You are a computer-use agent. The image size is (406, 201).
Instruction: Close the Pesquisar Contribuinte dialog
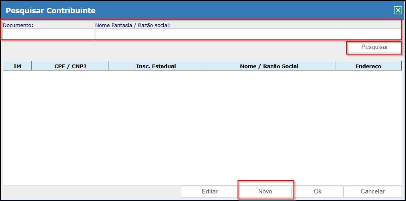(398, 10)
